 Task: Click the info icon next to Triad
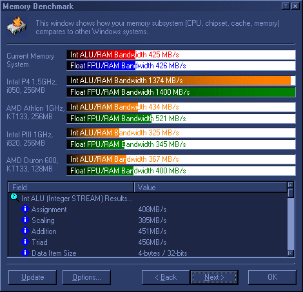pos(25,242)
